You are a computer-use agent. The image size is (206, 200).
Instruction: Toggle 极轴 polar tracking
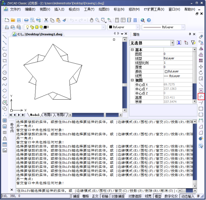(x=105, y=196)
